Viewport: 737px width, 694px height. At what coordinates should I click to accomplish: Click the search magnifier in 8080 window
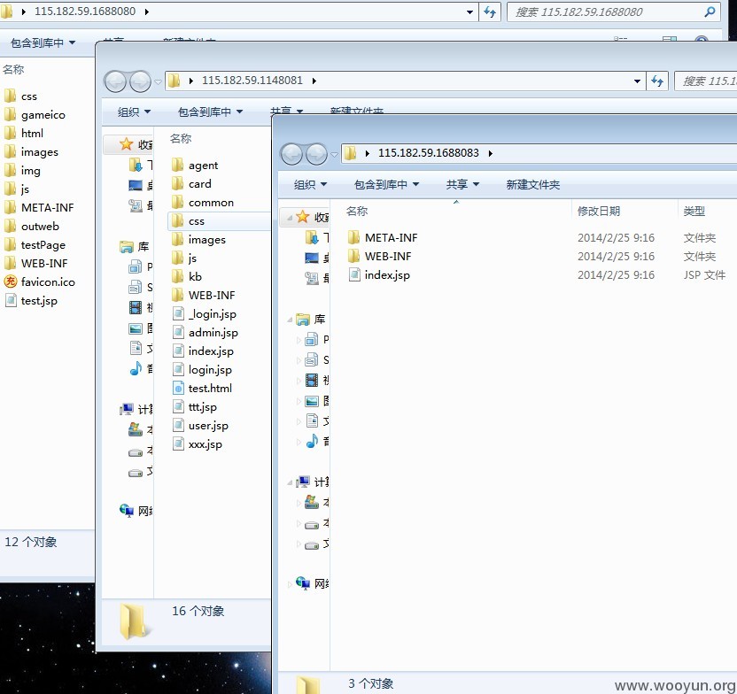coord(710,12)
